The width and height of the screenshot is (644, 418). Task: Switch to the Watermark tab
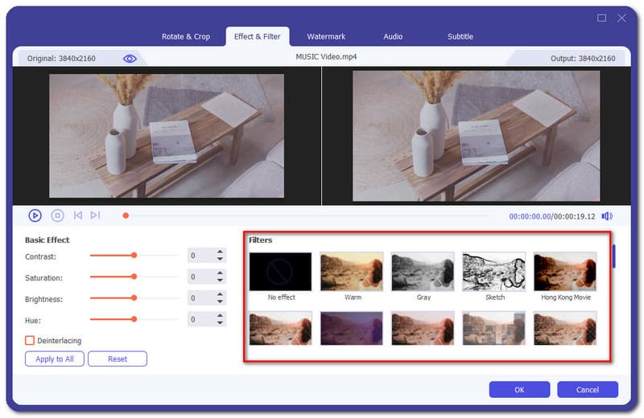click(326, 36)
